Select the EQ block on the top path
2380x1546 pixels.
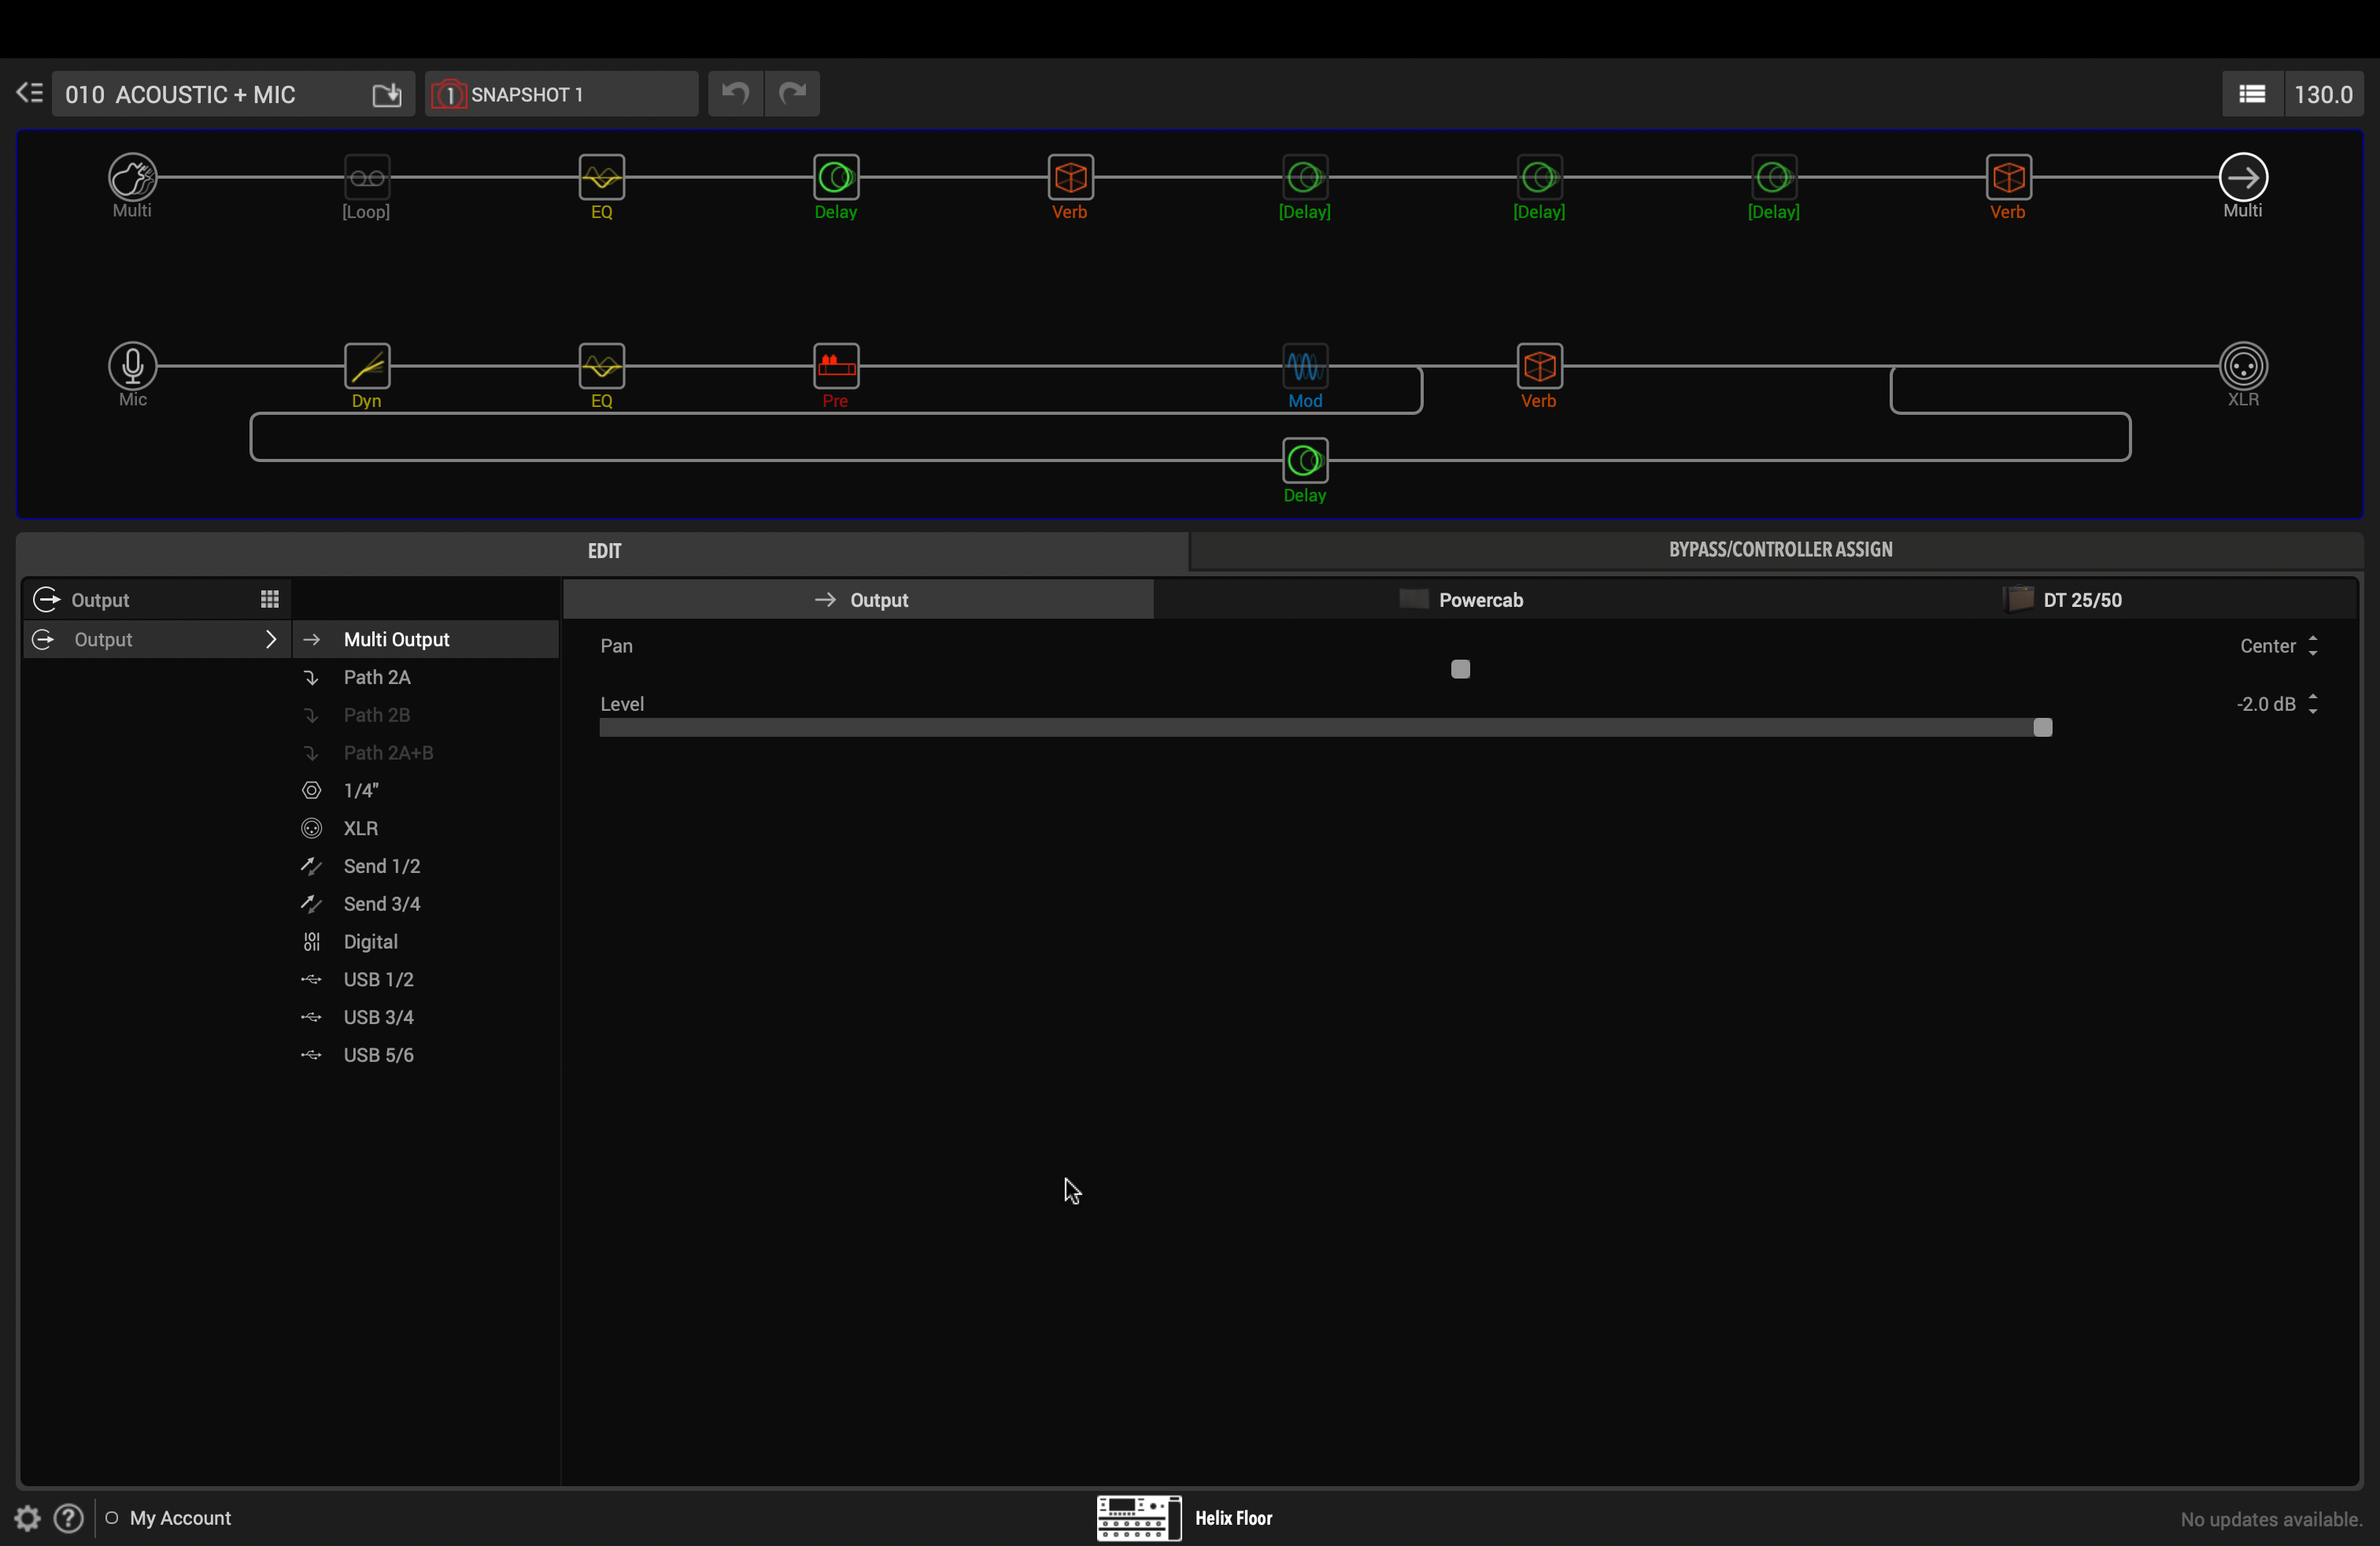pyautogui.click(x=602, y=178)
